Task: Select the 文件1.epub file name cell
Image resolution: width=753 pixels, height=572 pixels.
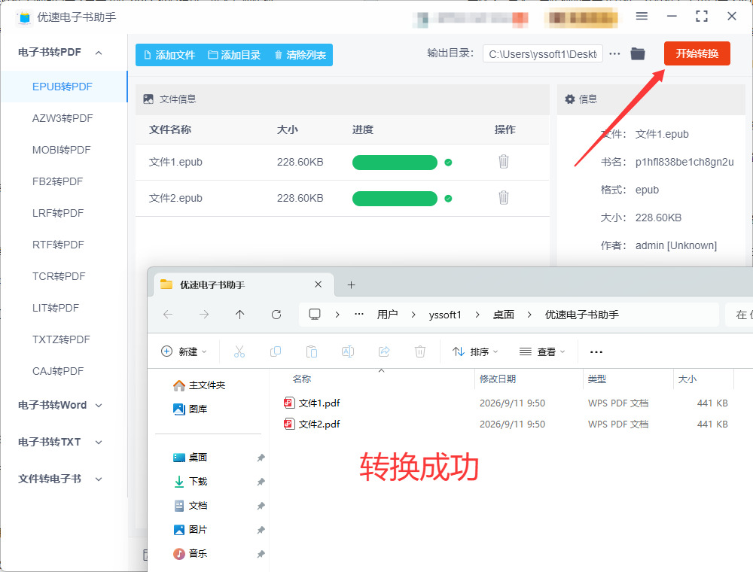Action: point(175,163)
